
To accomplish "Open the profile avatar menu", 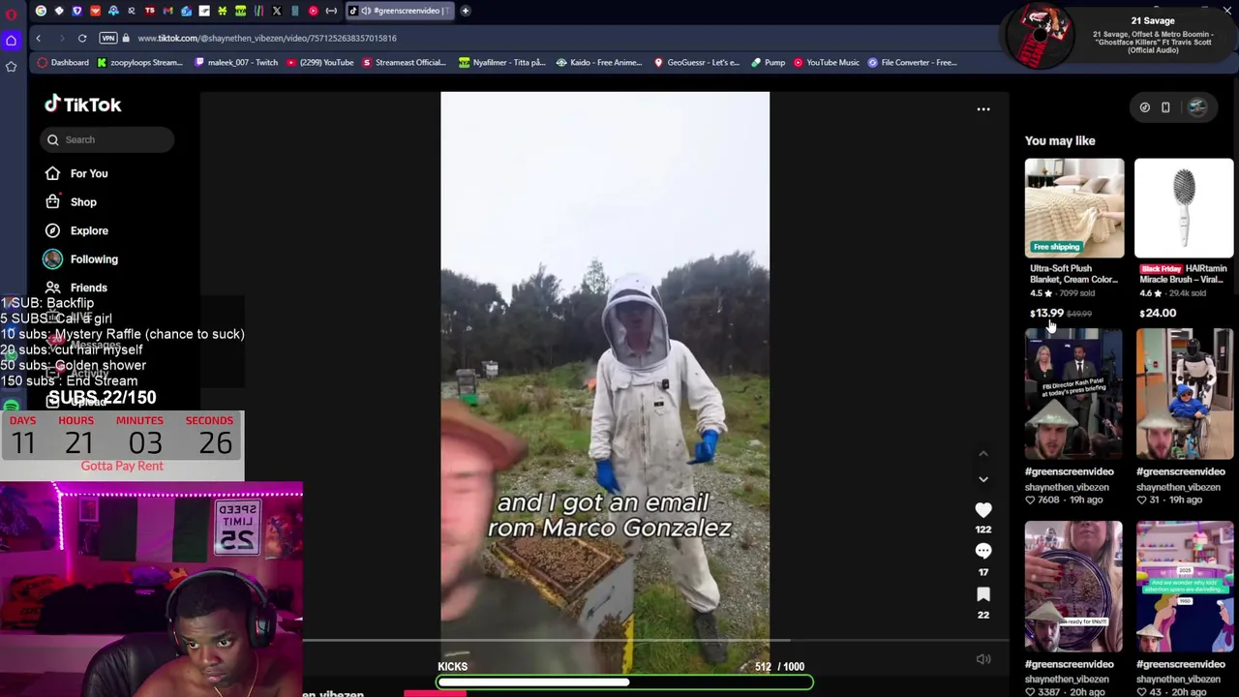I will click(1198, 107).
